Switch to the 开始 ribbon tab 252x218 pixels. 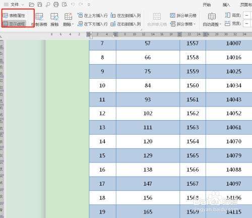coord(207,5)
